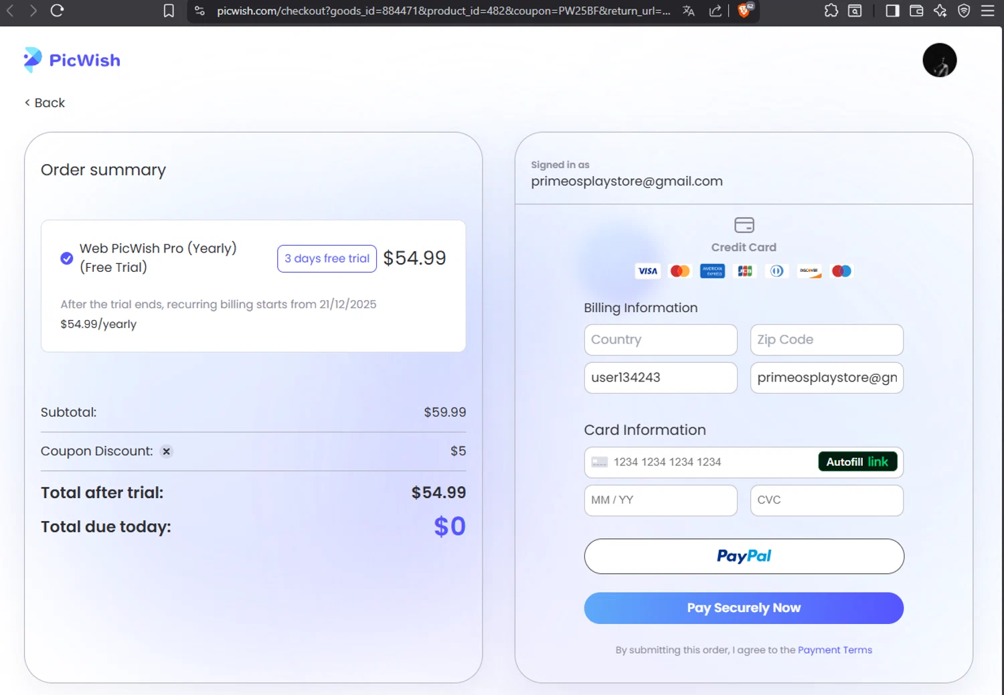Image resolution: width=1004 pixels, height=695 pixels.
Task: Edit the user134243 name field
Action: [x=661, y=378]
